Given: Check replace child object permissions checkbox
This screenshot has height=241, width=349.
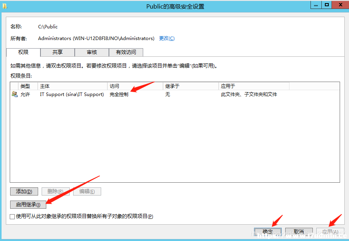Looking at the screenshot, I should (x=12, y=217).
